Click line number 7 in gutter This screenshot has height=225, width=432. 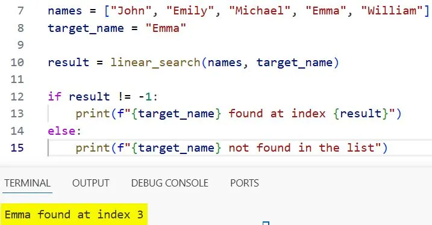20,11
